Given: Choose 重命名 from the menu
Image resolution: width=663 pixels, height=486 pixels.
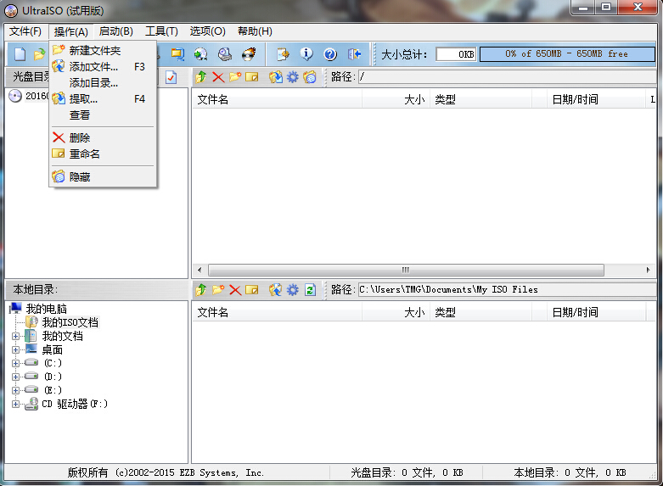Looking at the screenshot, I should tap(103, 154).
